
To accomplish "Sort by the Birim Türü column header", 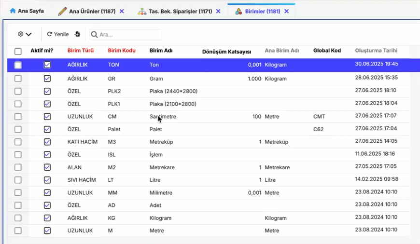I will tap(80, 51).
